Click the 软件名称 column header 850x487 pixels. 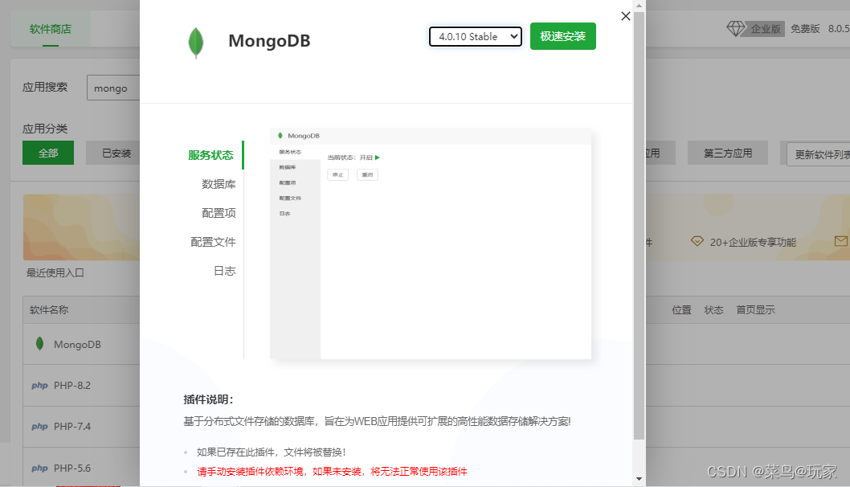pyautogui.click(x=49, y=309)
